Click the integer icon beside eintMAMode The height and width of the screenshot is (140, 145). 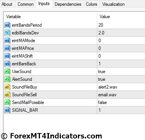coord(7,41)
